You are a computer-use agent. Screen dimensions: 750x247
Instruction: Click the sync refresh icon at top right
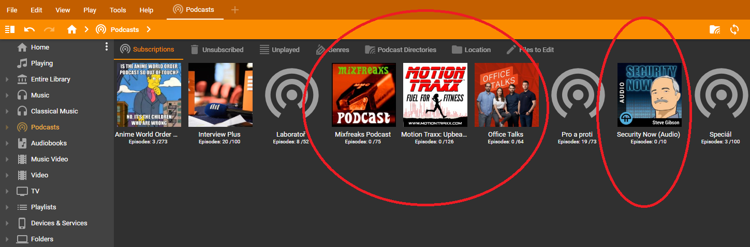click(x=734, y=29)
